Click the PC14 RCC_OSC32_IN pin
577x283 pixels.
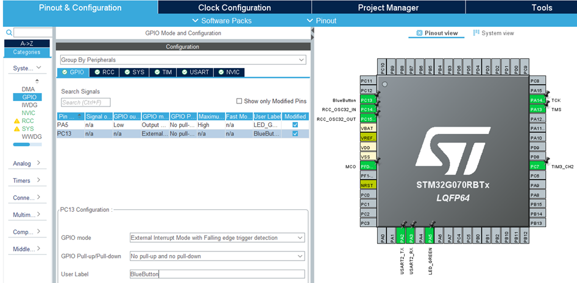368,110
